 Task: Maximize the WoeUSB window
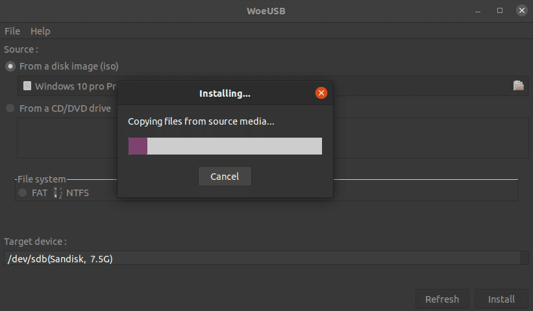pyautogui.click(x=499, y=10)
